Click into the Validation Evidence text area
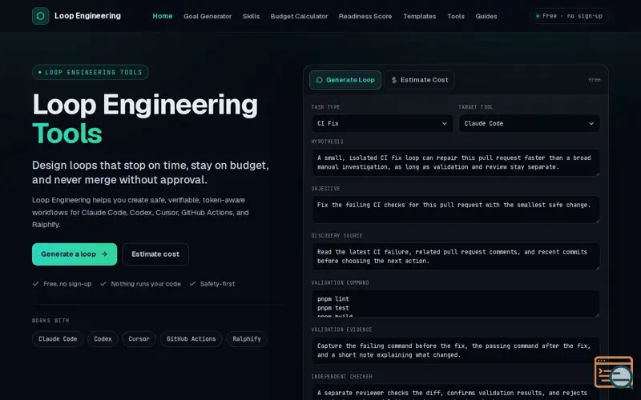Image resolution: width=641 pixels, height=400 pixels. [x=456, y=350]
